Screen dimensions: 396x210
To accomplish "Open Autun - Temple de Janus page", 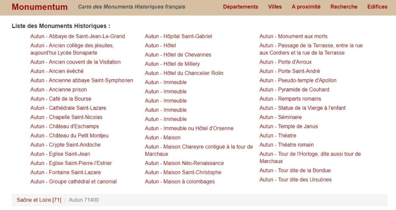I will (x=289, y=126).
